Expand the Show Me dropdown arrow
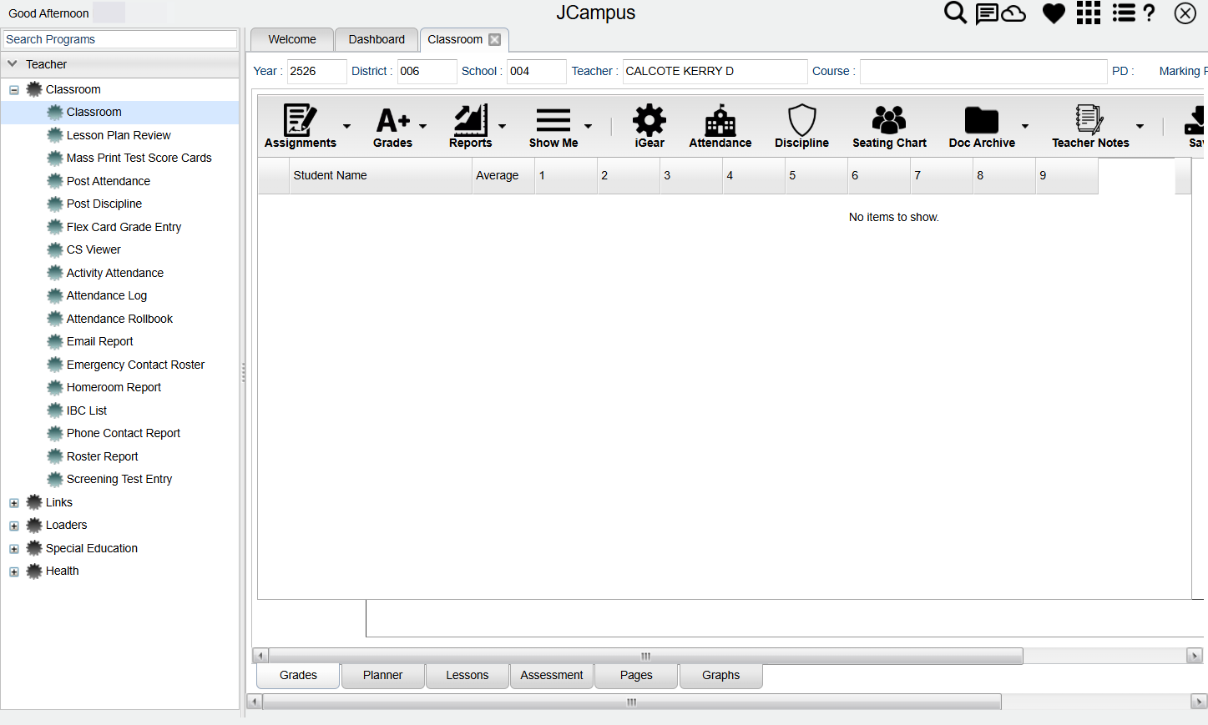 [x=589, y=126]
